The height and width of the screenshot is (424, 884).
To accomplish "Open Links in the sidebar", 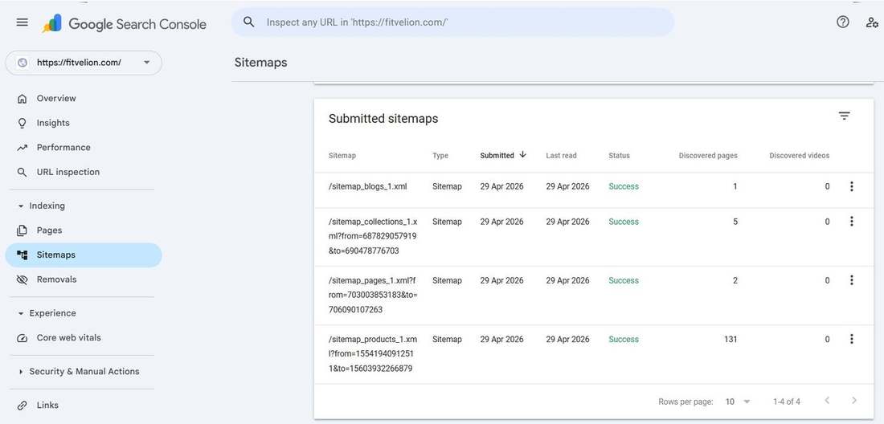I will tap(84, 406).
